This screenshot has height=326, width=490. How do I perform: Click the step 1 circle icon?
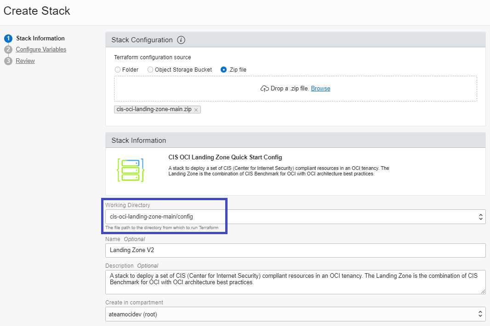click(x=8, y=39)
